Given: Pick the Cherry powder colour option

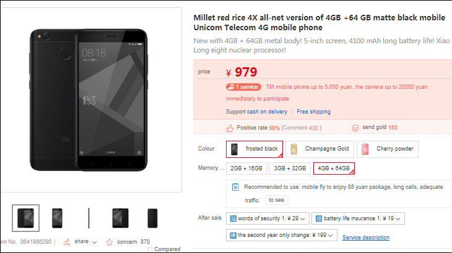Looking at the screenshot, I should click(x=388, y=149).
